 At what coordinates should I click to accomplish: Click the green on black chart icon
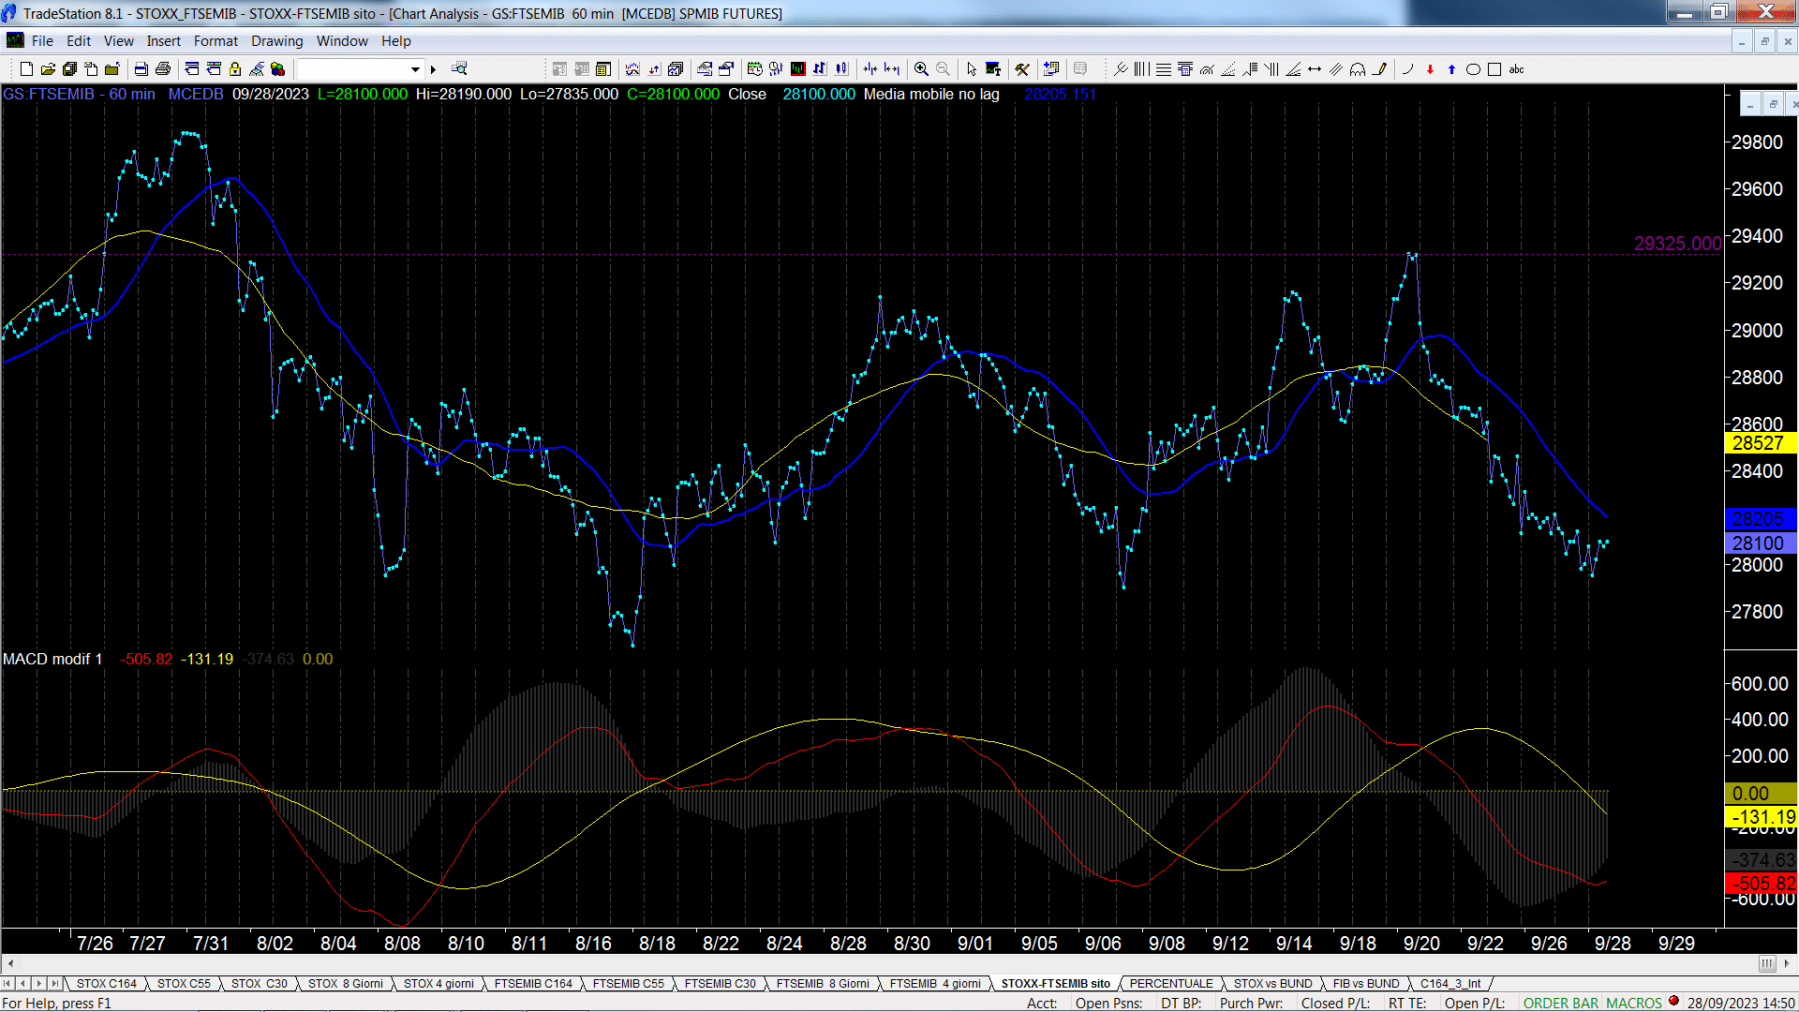point(798,68)
